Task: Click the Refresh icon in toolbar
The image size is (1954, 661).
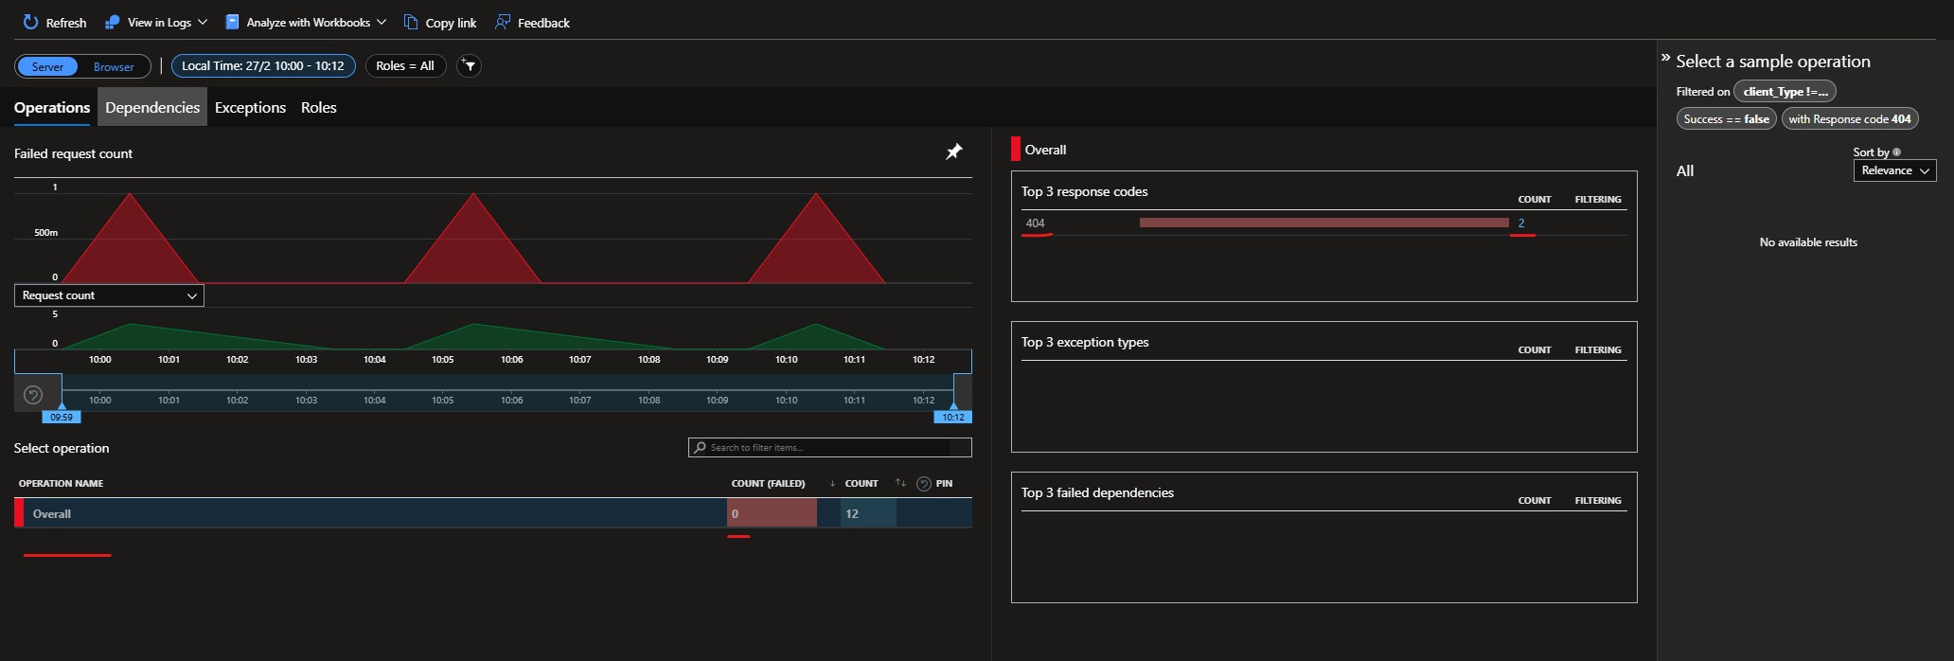Action: [30, 22]
